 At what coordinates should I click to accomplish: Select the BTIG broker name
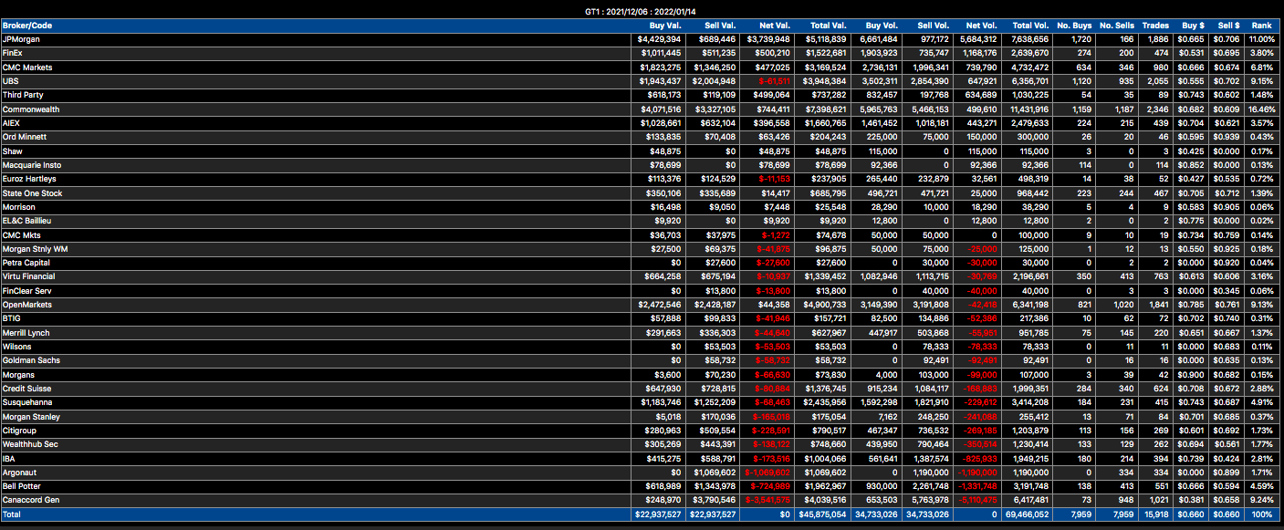(12, 318)
